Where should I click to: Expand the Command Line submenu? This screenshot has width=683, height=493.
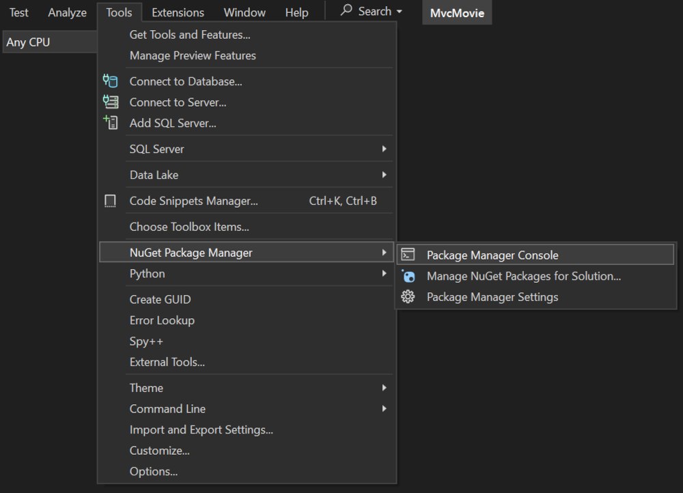point(385,409)
